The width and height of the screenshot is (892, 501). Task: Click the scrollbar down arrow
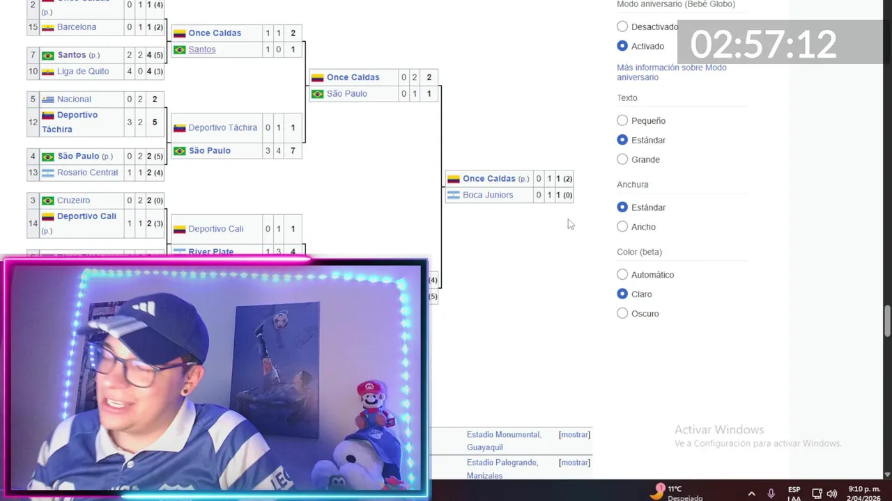887,475
